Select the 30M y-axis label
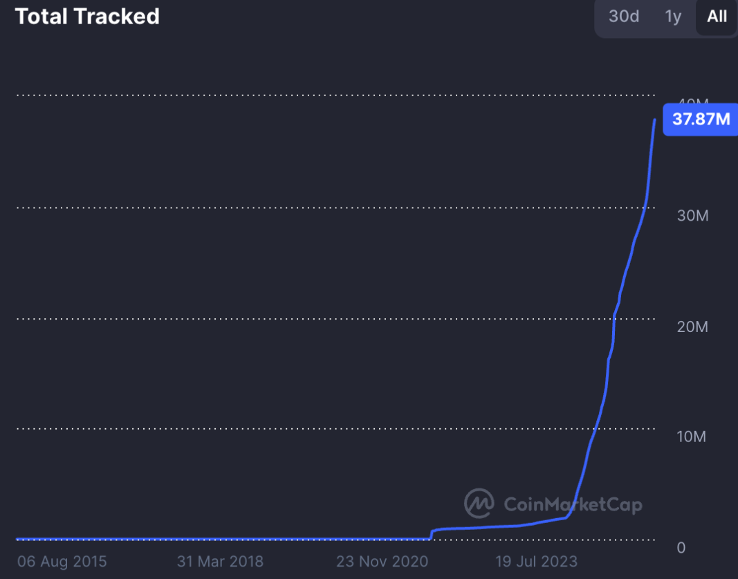Viewport: 738px width, 579px height. [692, 215]
